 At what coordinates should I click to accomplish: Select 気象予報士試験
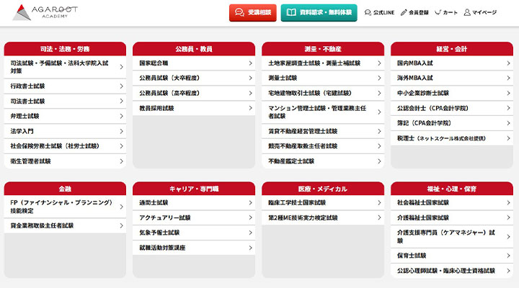[194, 233]
